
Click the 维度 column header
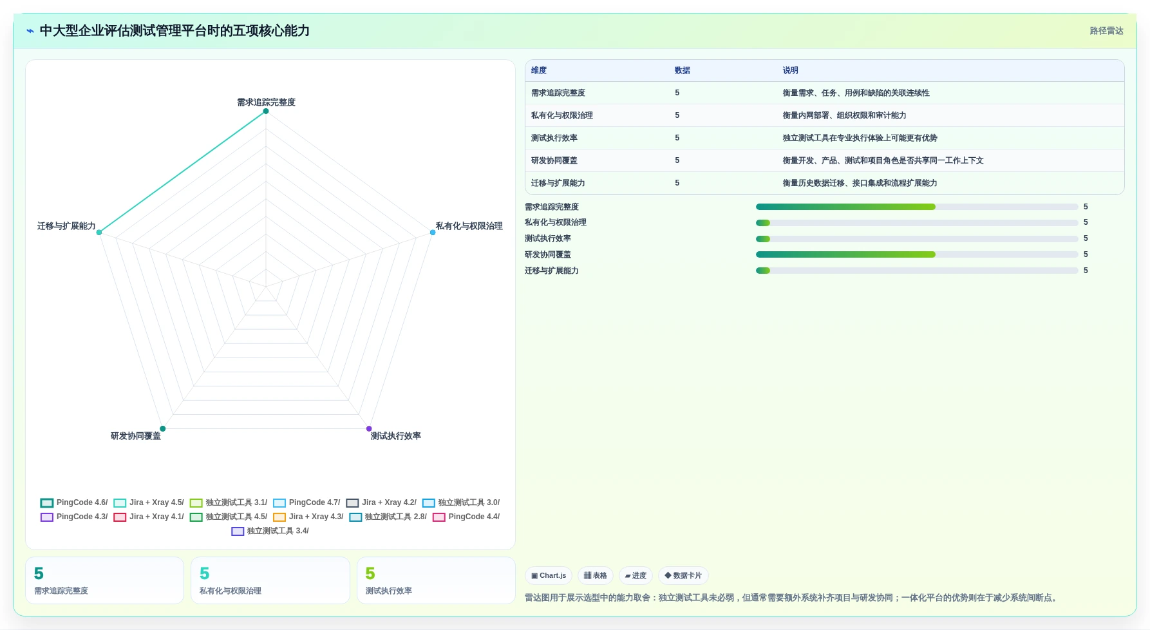[x=539, y=70]
